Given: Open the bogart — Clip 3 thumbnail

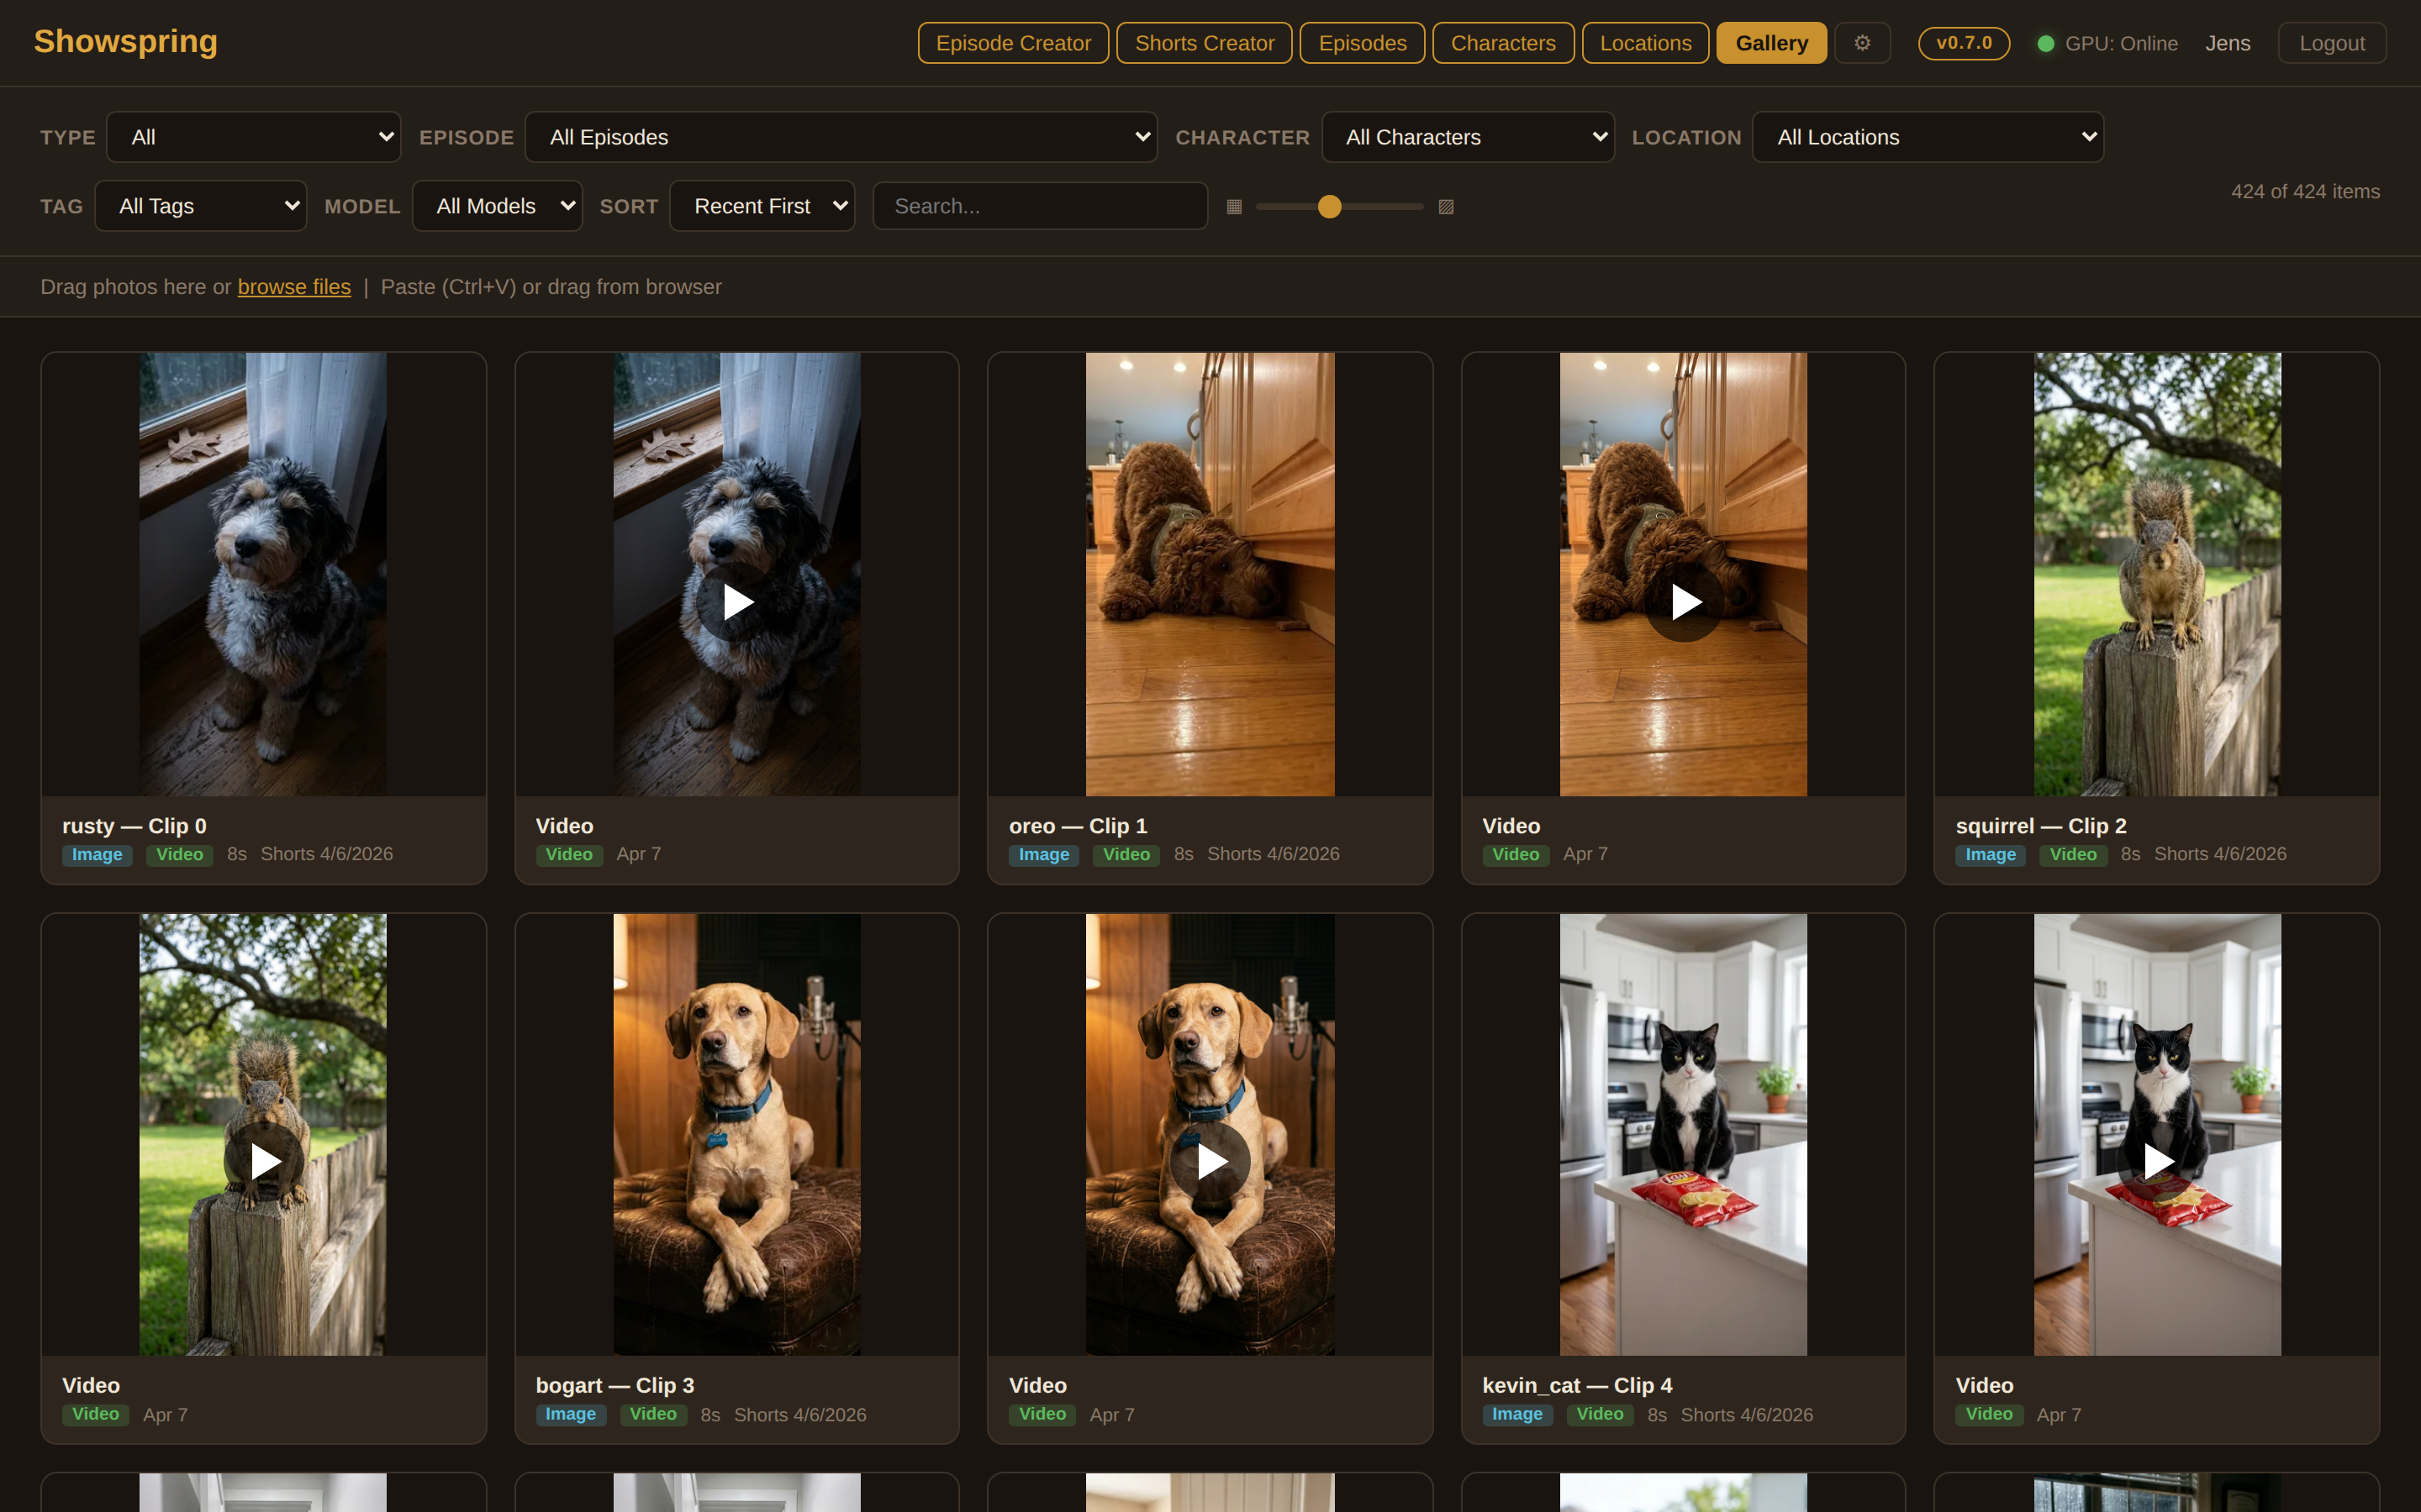Looking at the screenshot, I should click(x=737, y=1134).
